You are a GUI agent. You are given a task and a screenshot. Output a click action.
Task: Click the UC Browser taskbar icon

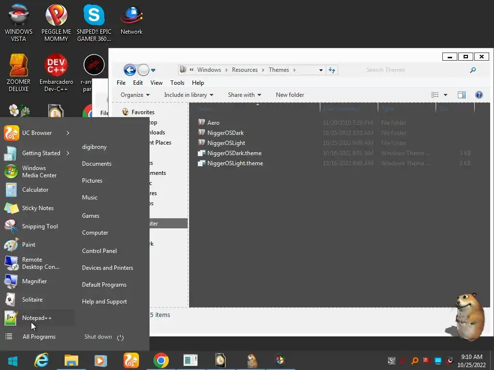click(131, 360)
